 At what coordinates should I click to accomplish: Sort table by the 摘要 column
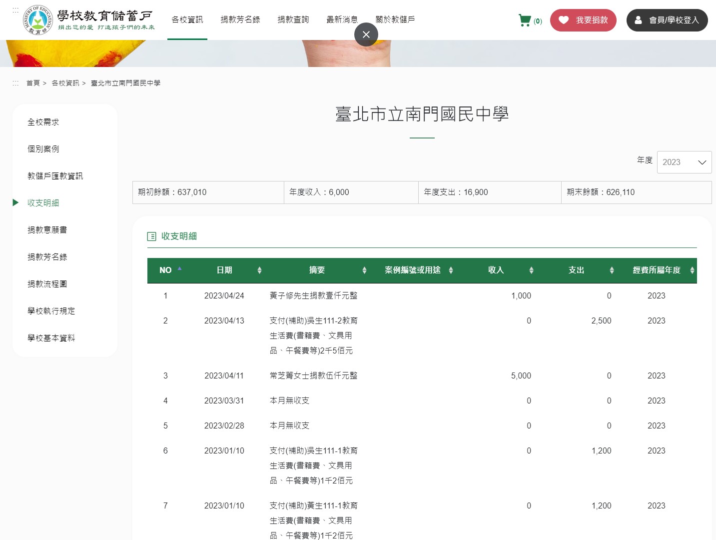(317, 270)
